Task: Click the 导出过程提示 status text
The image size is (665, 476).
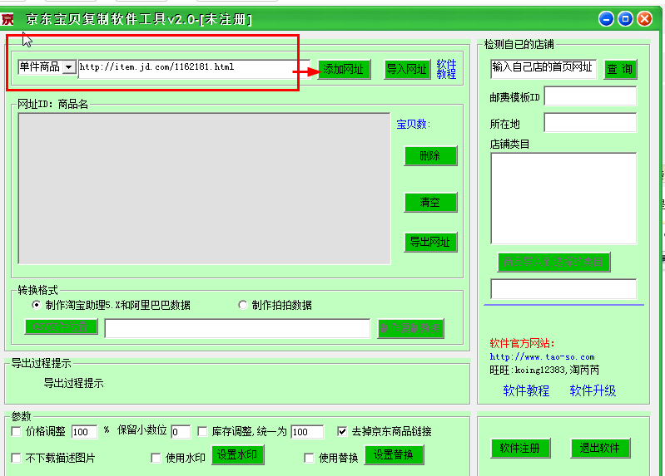Action: coord(73,383)
